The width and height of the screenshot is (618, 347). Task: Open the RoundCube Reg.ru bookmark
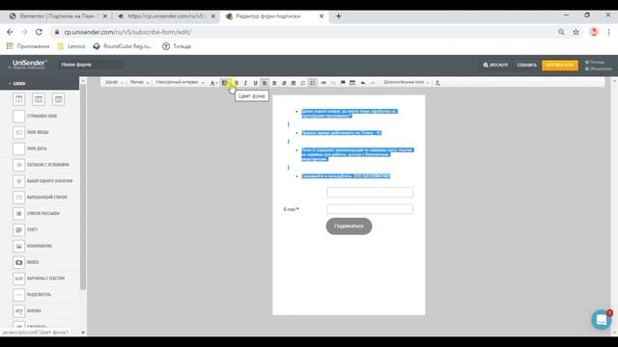point(123,46)
